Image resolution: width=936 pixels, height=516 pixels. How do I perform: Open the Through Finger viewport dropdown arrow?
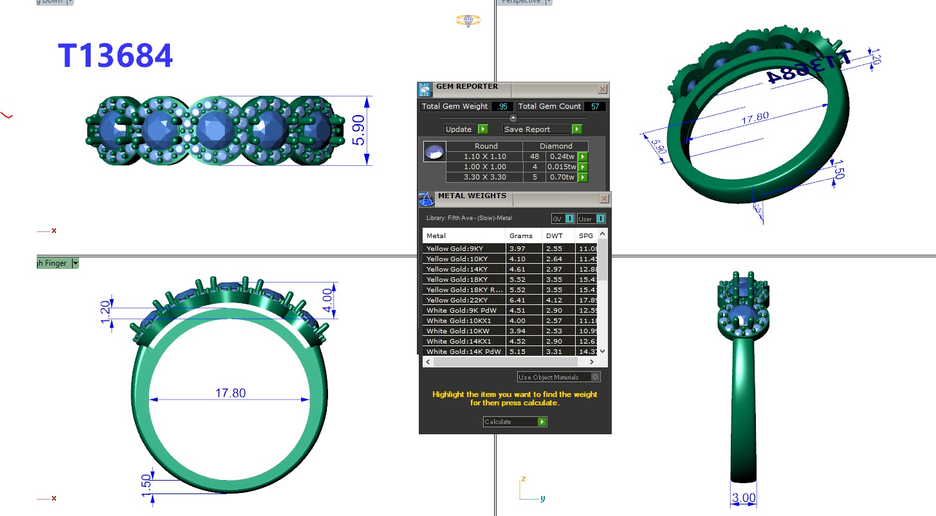pyautogui.click(x=75, y=263)
